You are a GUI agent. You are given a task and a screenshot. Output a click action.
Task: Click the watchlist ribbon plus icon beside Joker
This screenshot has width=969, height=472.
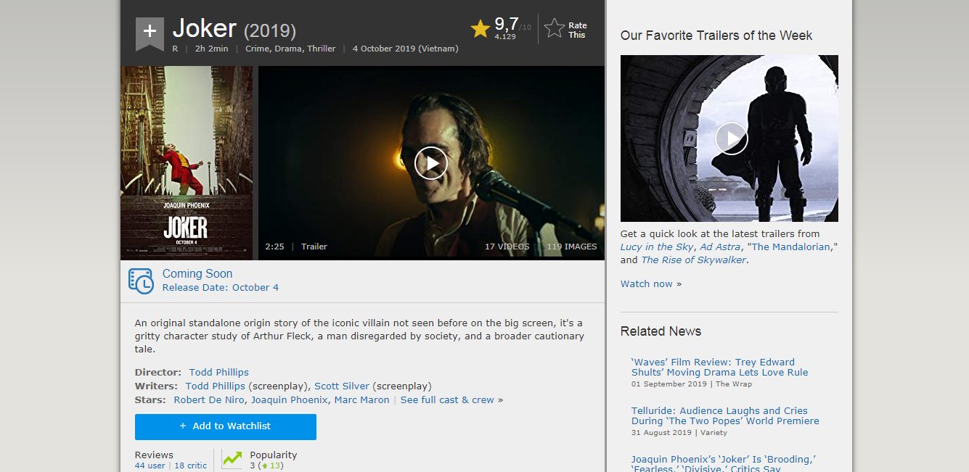tap(150, 33)
